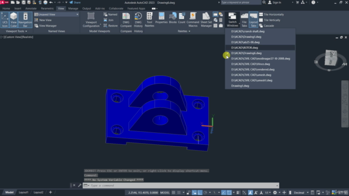Viewport: 349px width, 196px height.
Task: Switch to the Parametric ribbon tab
Action: click(47, 9)
